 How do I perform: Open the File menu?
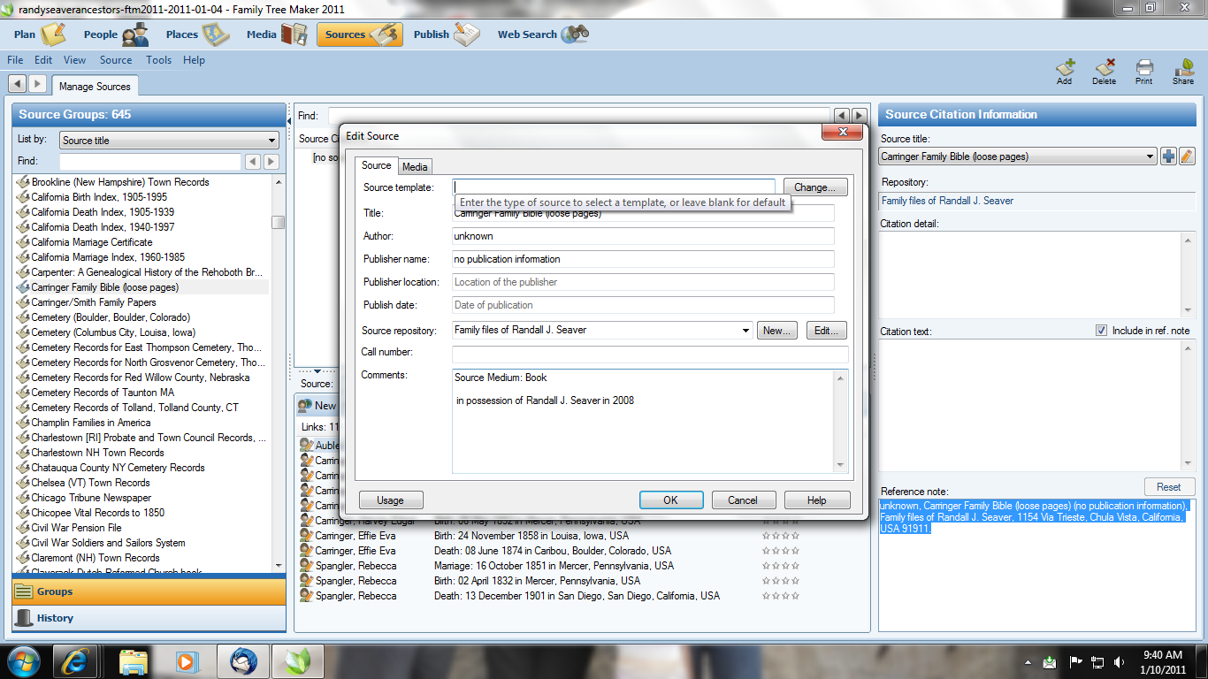(x=15, y=60)
